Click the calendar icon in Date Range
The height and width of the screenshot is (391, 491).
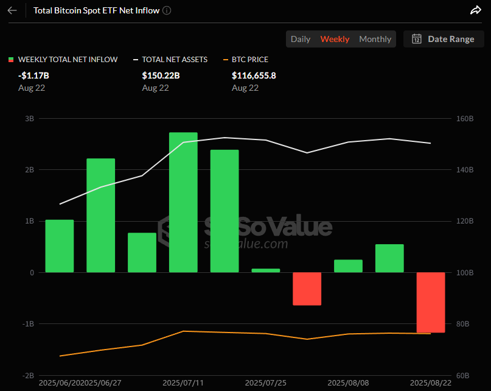417,39
